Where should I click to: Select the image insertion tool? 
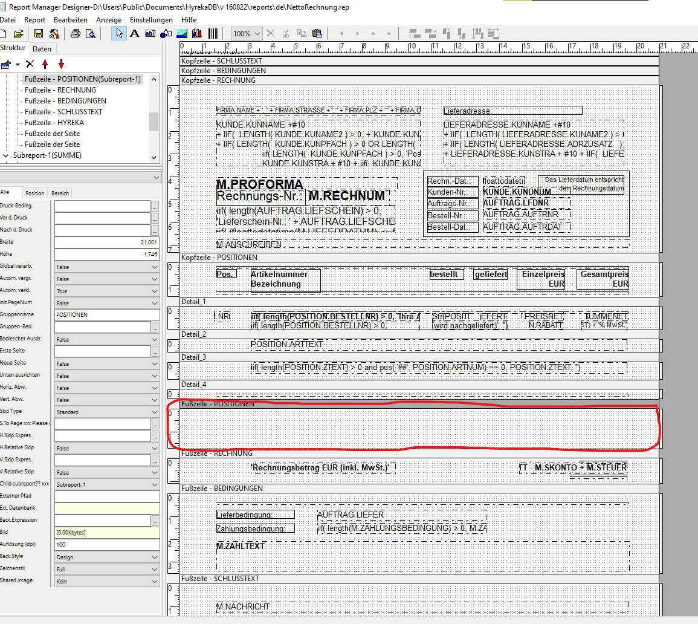[x=182, y=33]
